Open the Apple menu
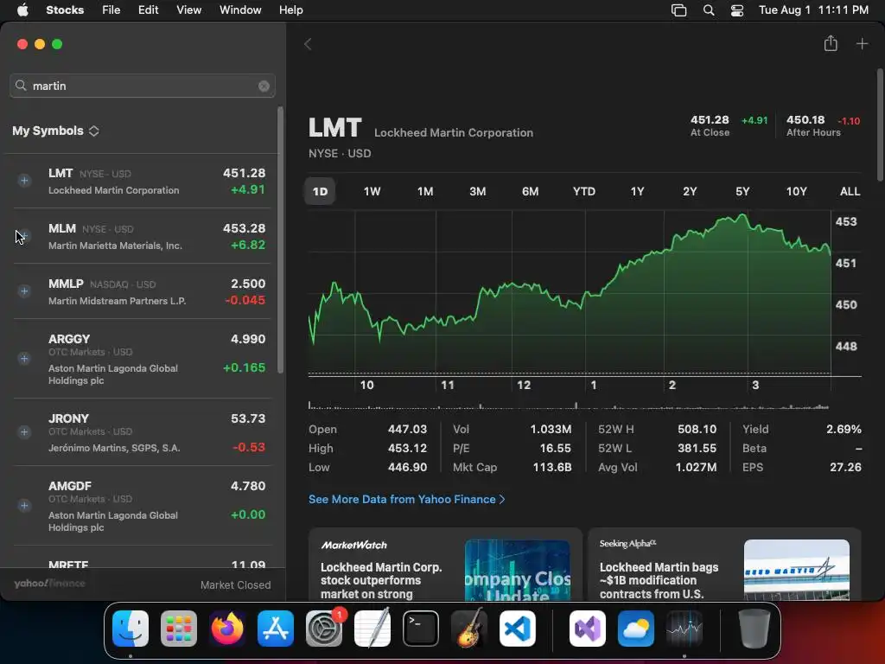 pos(22,10)
